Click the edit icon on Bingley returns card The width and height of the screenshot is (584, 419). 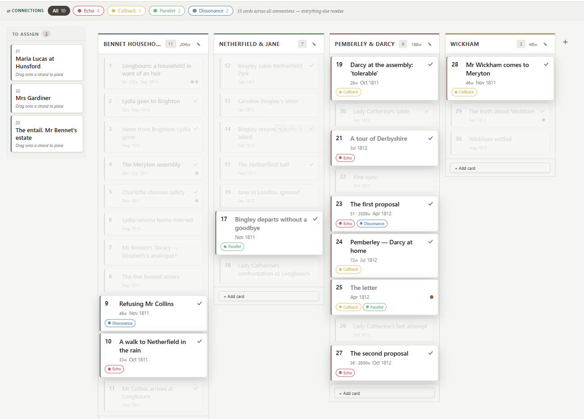280,129
